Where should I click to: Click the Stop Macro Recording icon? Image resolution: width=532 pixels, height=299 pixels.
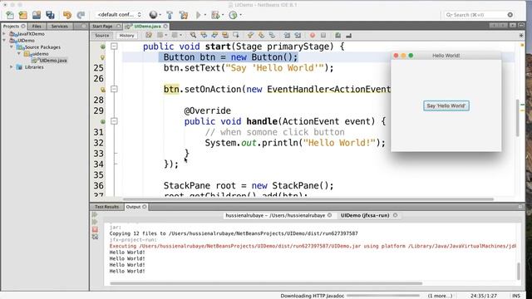[x=323, y=35]
